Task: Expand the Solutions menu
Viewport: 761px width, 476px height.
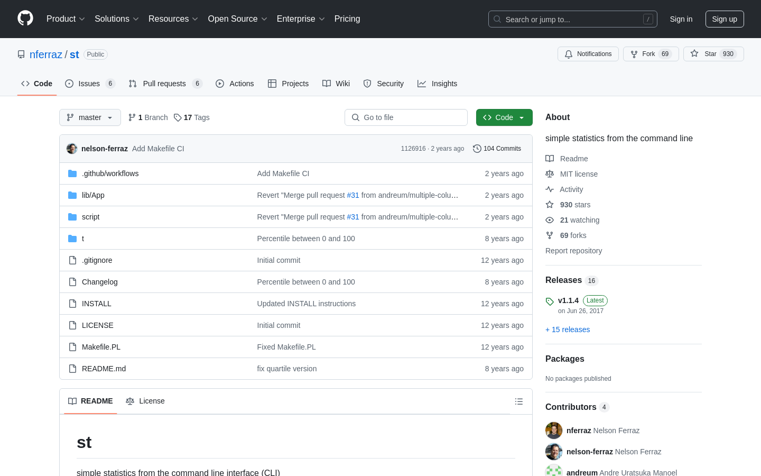Action: 117,19
